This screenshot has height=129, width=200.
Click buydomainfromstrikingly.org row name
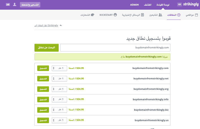(151, 89)
